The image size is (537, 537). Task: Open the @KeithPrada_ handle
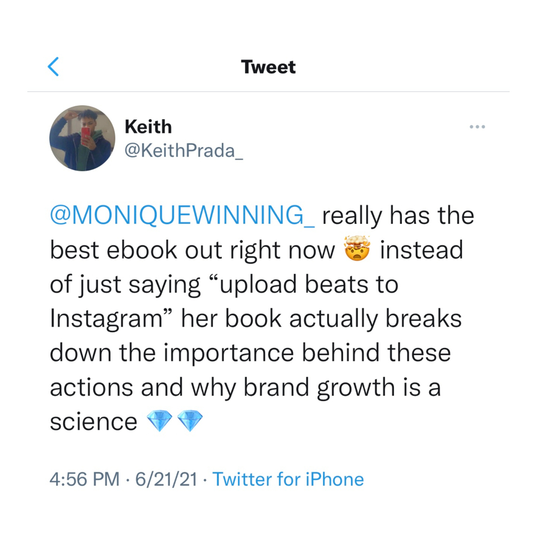[184, 151]
